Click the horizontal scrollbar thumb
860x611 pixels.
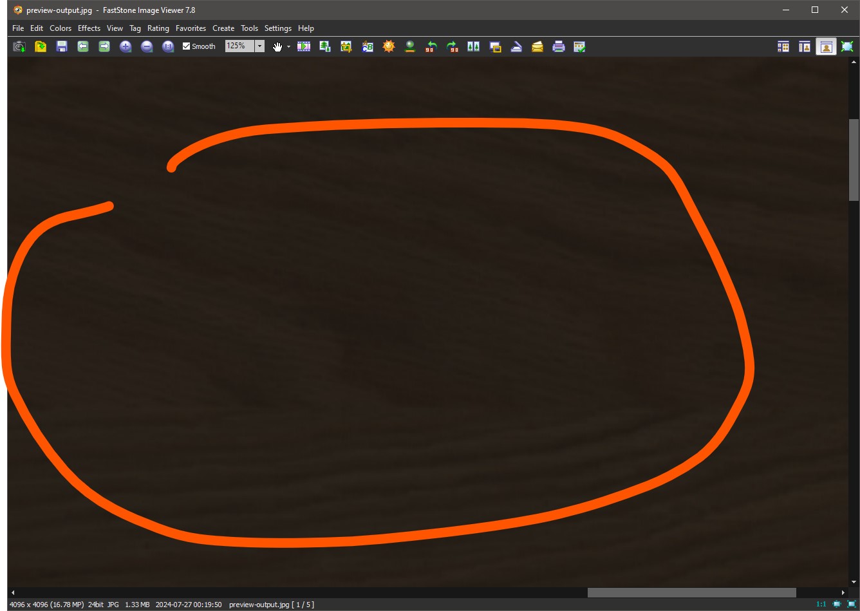pos(691,592)
